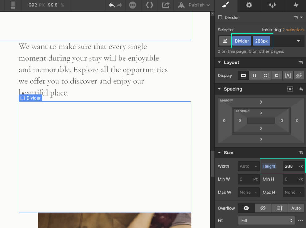
Task: Open the Element Settings gear tab
Action: 249,5
